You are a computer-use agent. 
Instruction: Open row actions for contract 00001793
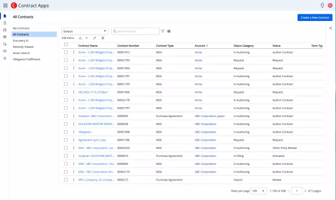[73, 60]
